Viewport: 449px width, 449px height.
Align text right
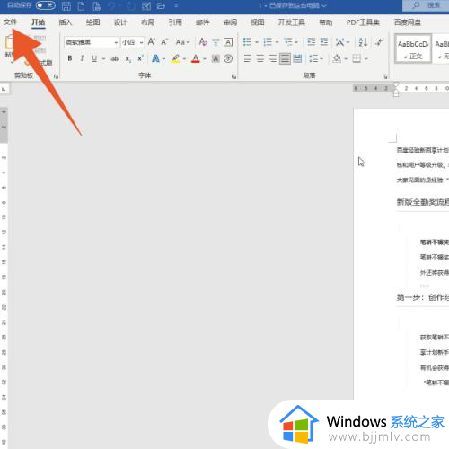click(x=273, y=58)
